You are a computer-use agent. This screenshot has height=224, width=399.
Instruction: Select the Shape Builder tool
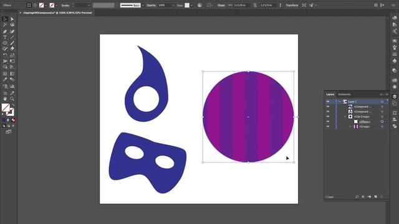pos(5,67)
